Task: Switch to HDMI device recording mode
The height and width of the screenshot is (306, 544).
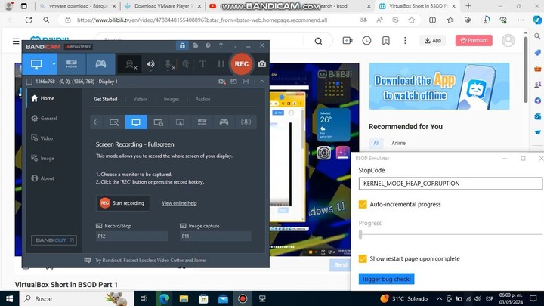Action: [x=72, y=64]
